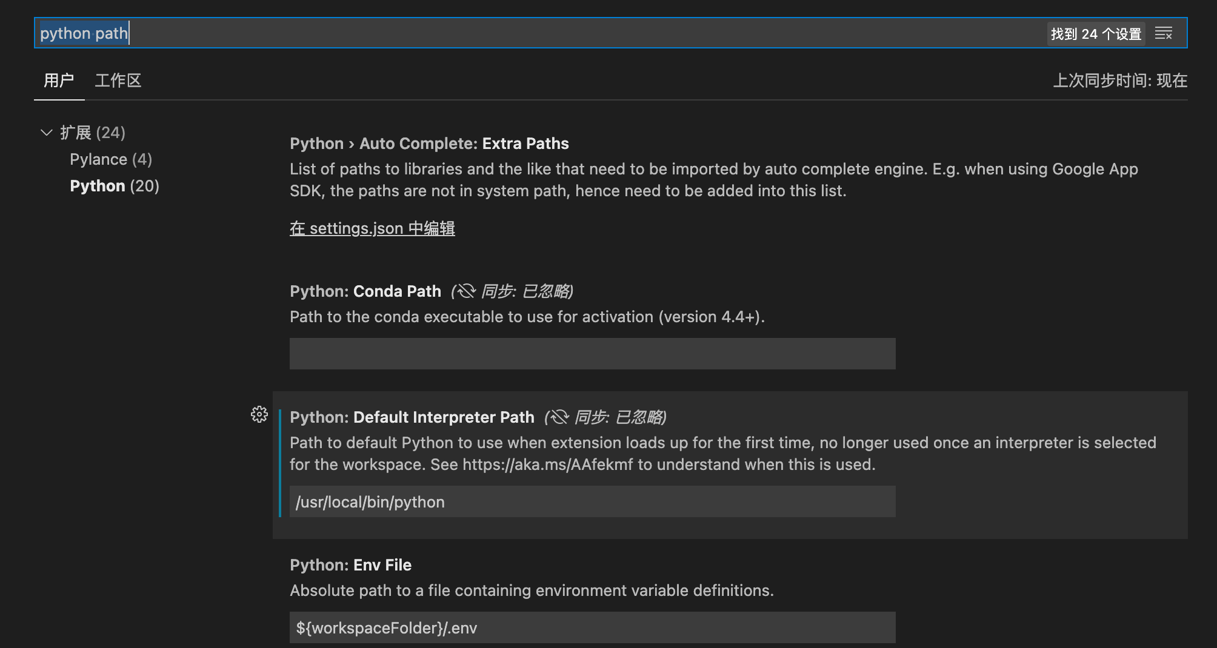Screen dimensions: 1217x648
Task: Click the /usr/local/bin/python interpreter path field
Action: pyautogui.click(x=592, y=501)
